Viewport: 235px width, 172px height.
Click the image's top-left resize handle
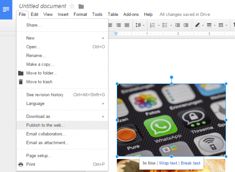click(117, 84)
